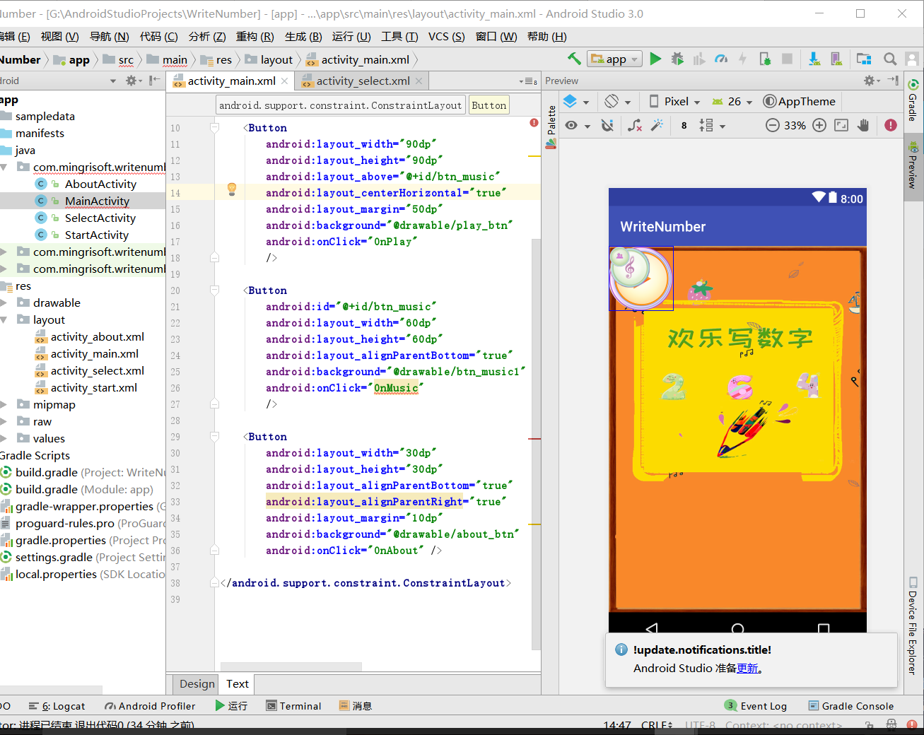Open the SDK Manager download icon
The width and height of the screenshot is (924, 735).
click(814, 59)
